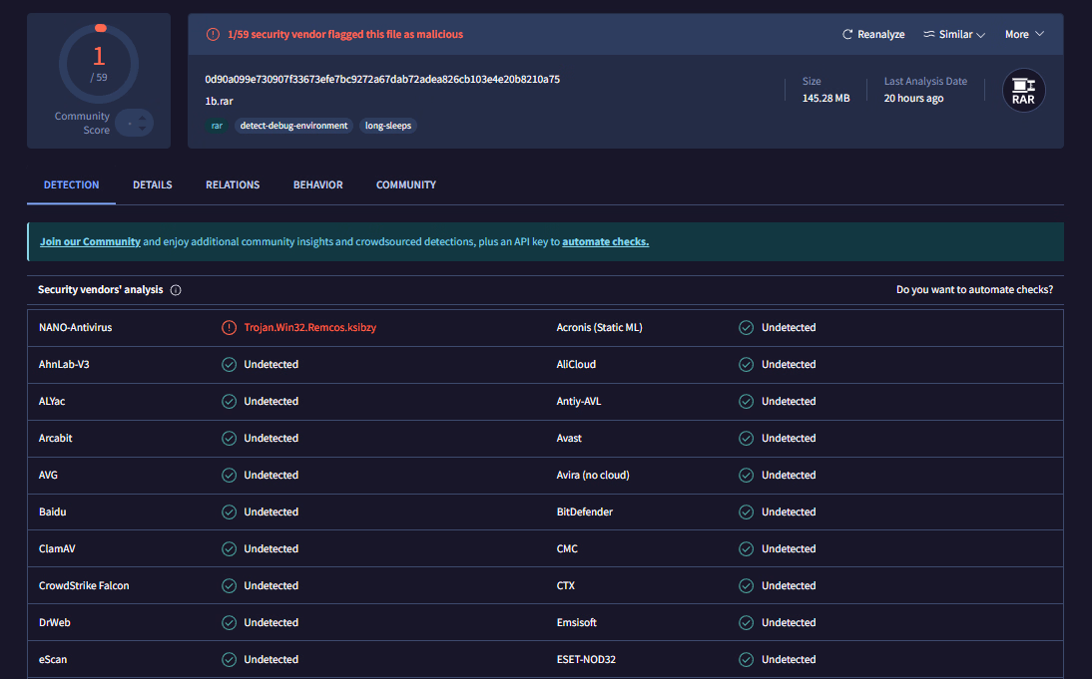Click Do you want to automate checks?
This screenshot has height=679, width=1092.
tap(974, 290)
